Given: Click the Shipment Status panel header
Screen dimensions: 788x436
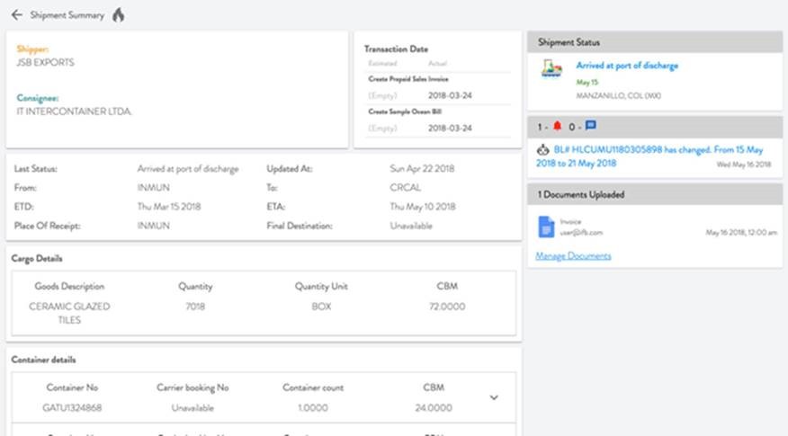Looking at the screenshot, I should tap(655, 42).
